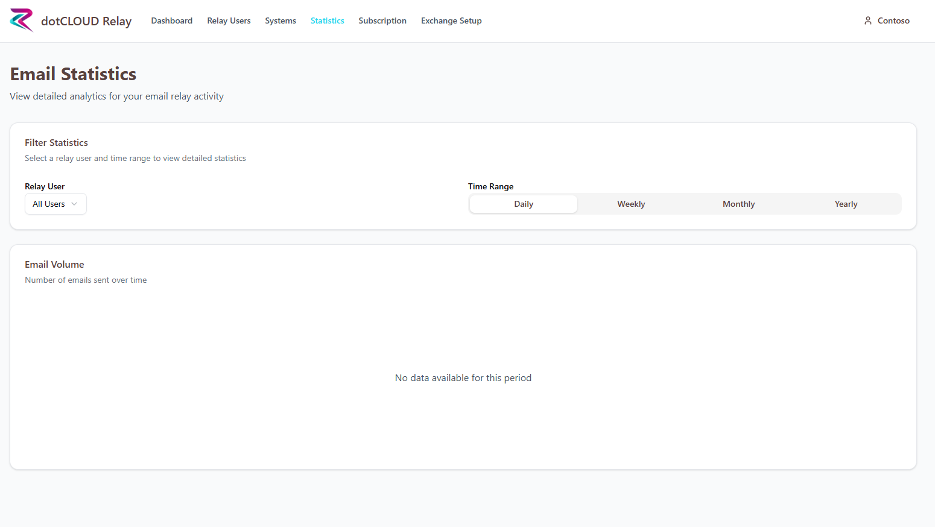Switch time range to Weekly
Viewport: 935px width, 527px height.
(x=630, y=204)
